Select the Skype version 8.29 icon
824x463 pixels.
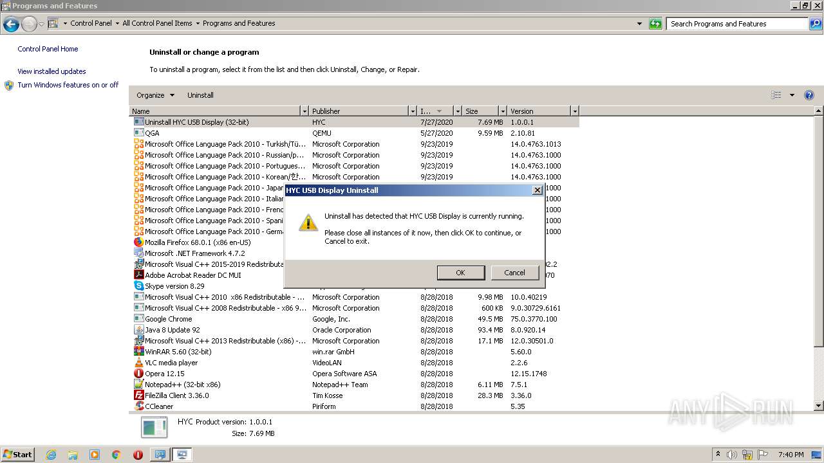point(138,286)
